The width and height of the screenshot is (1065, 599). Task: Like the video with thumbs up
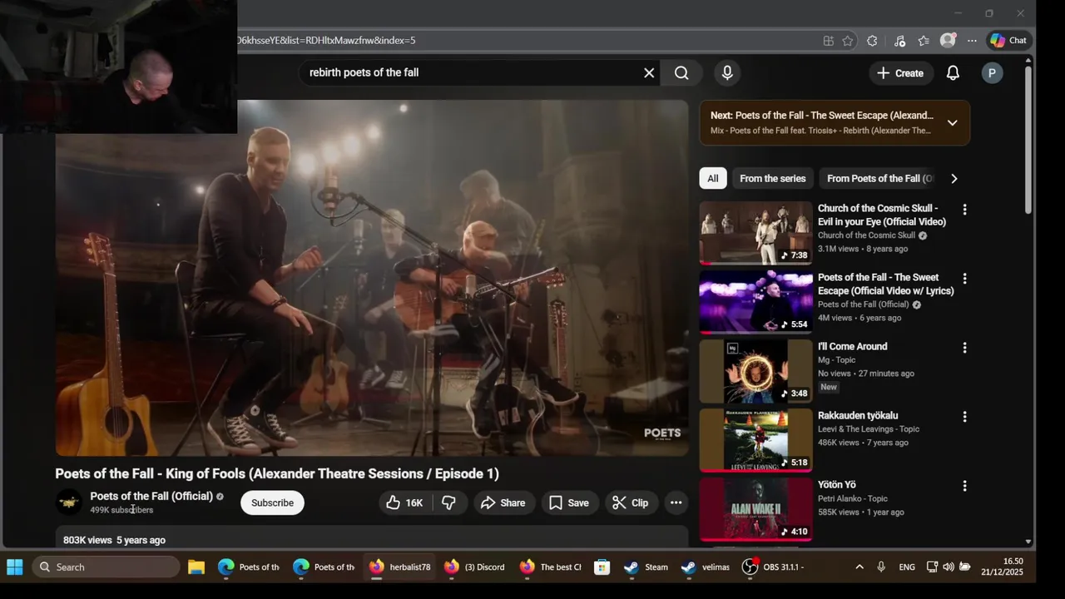[x=405, y=502]
